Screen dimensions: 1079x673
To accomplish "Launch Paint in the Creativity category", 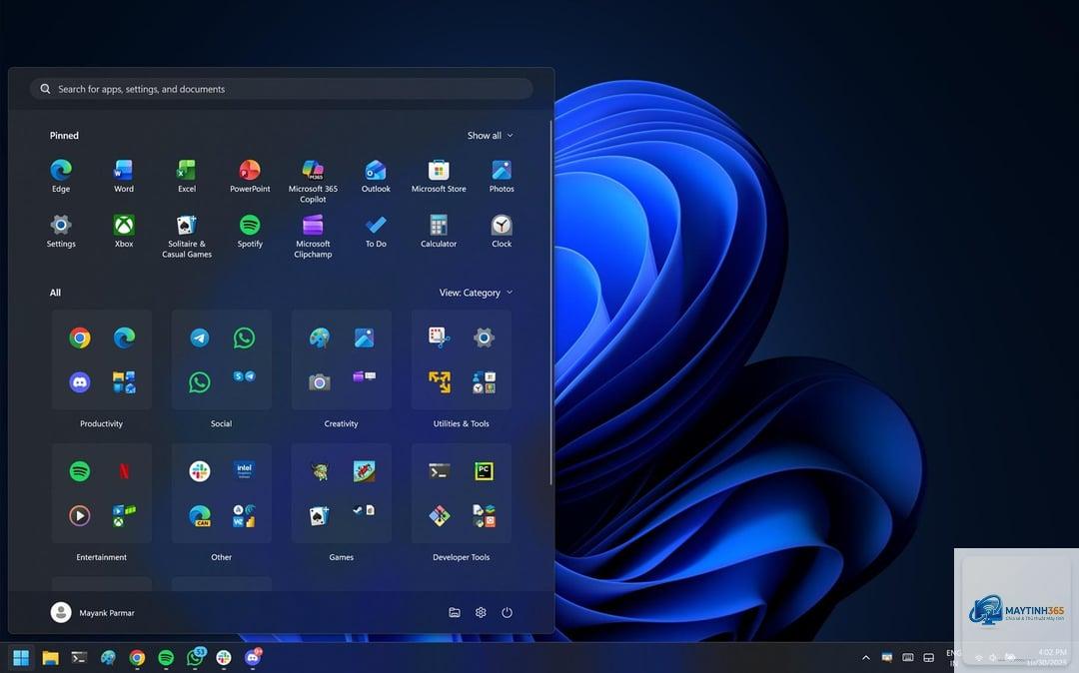I will [x=320, y=337].
